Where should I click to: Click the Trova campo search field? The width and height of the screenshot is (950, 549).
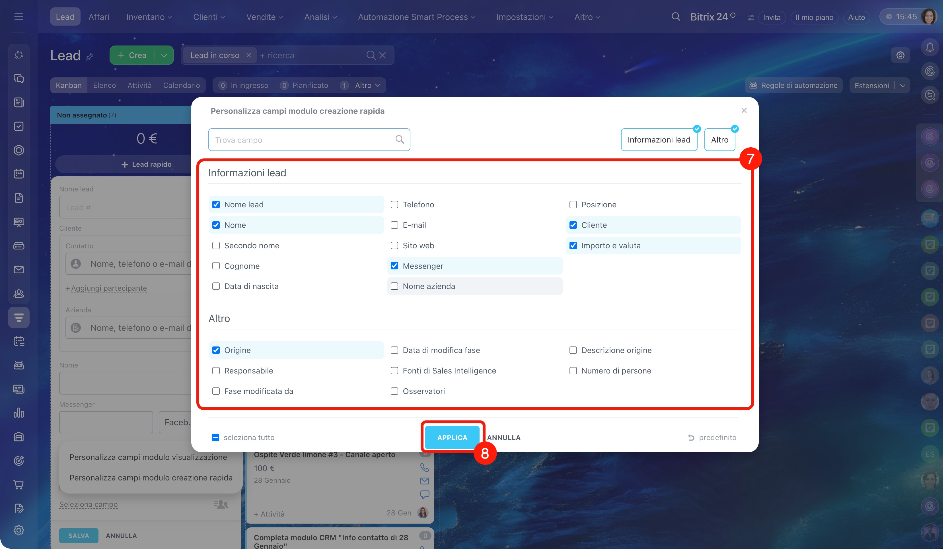pos(303,140)
